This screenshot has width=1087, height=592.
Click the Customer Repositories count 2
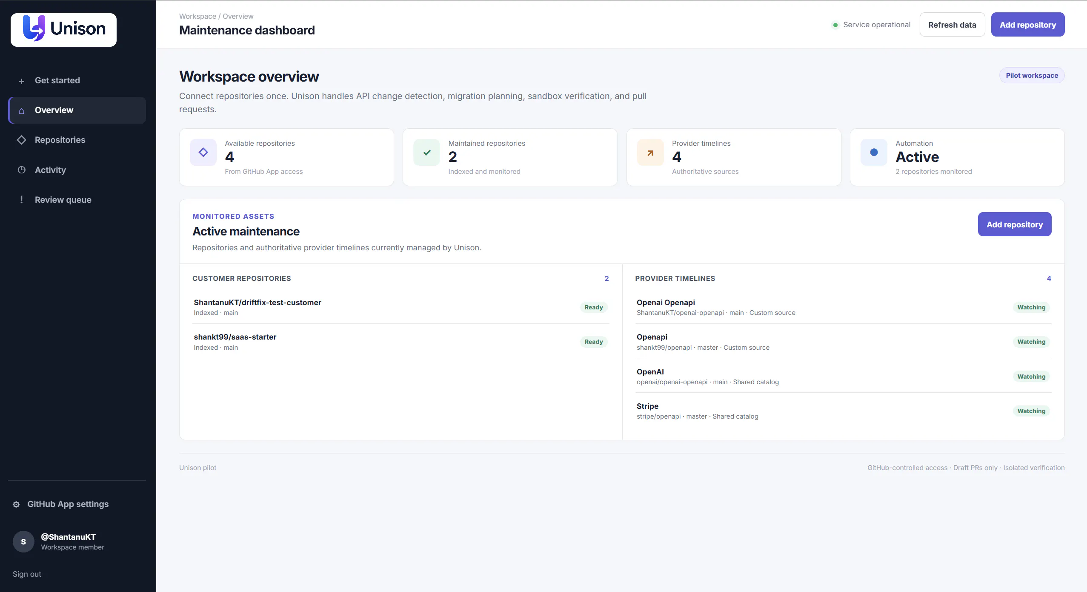(x=606, y=278)
